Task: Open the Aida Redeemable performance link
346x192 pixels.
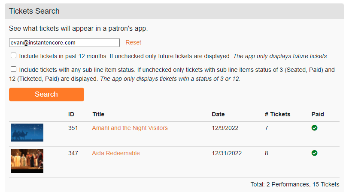Action: coord(116,153)
